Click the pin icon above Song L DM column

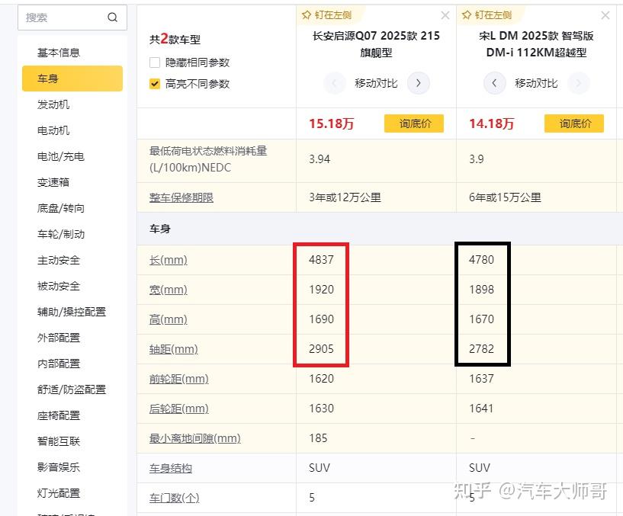[x=468, y=14]
